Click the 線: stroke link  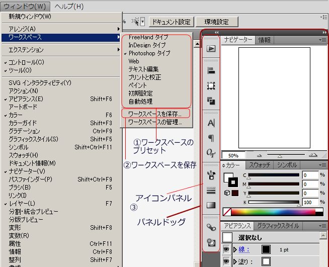tap(244, 249)
